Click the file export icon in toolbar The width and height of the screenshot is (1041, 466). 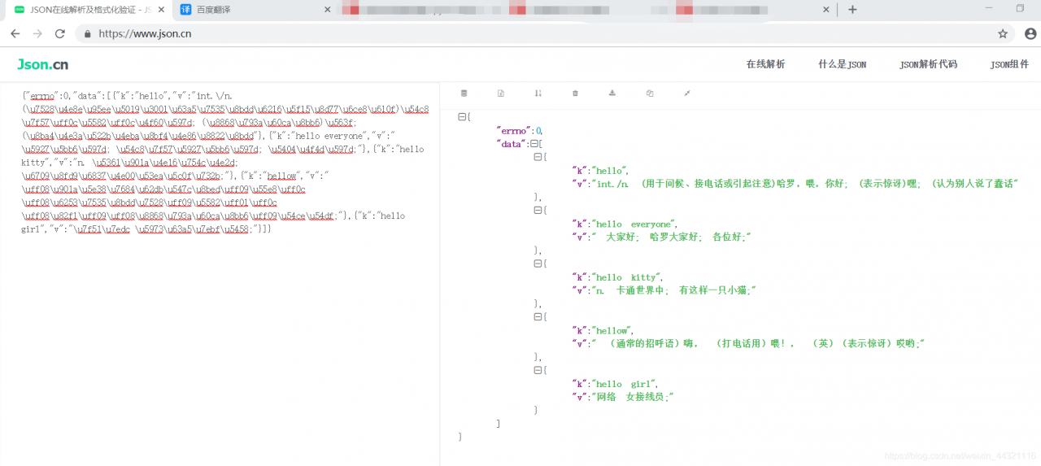pos(501,94)
